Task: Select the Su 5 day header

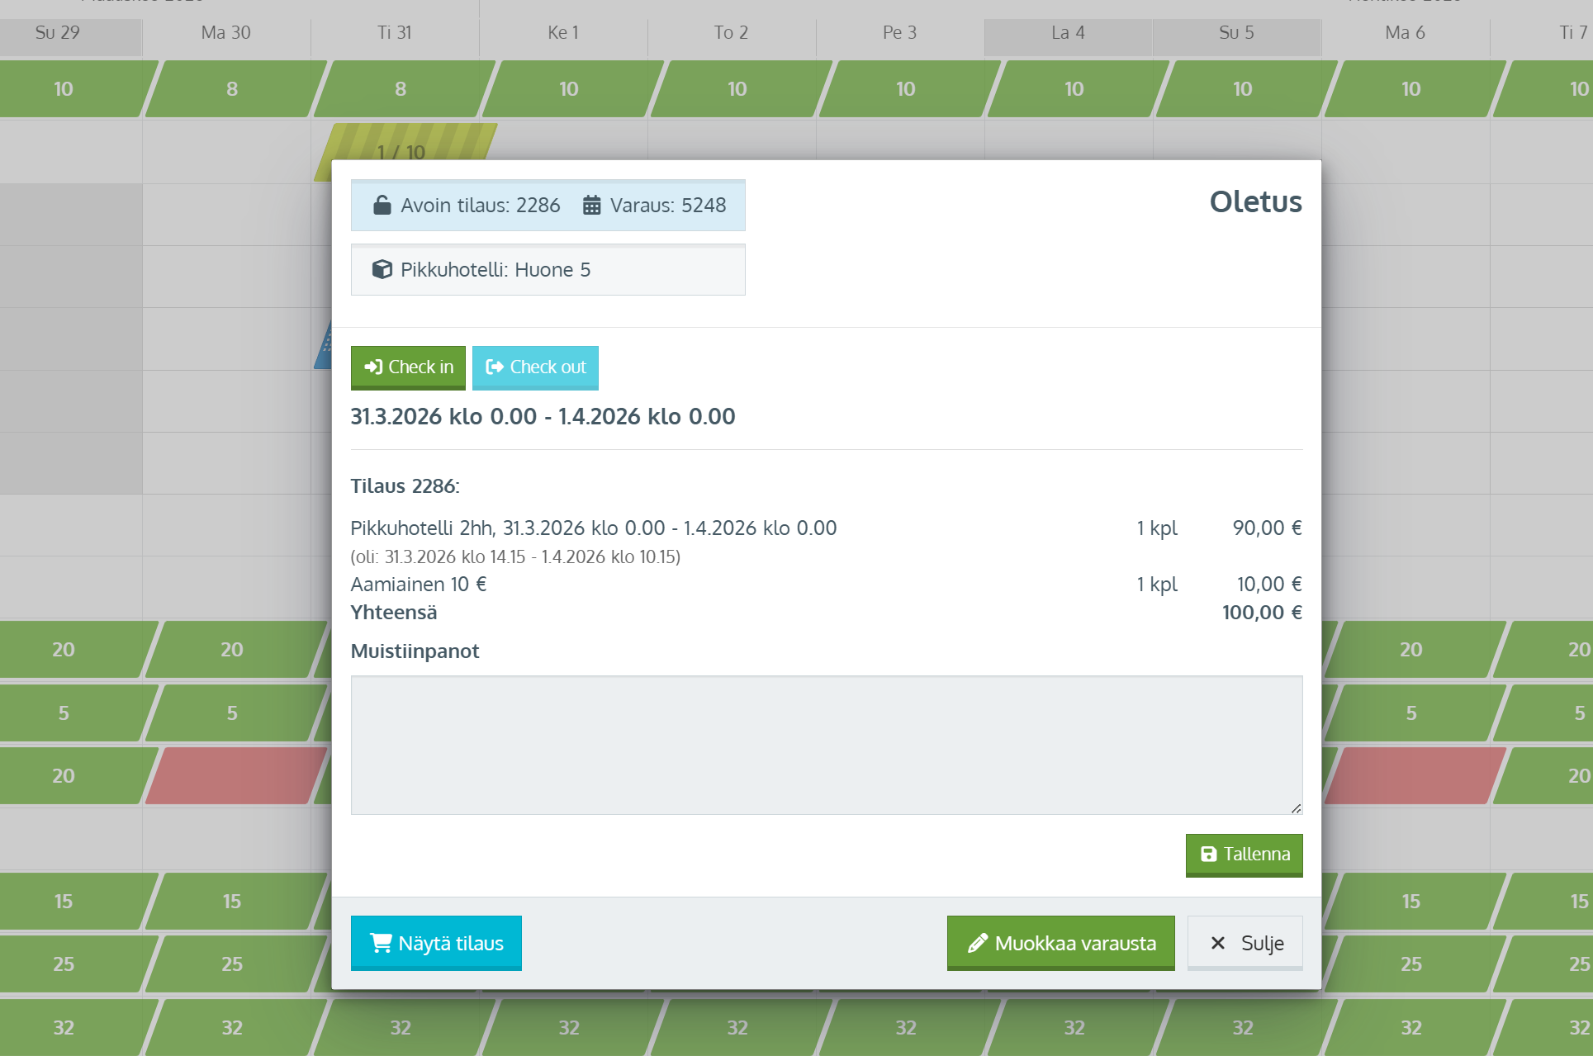Action: point(1237,32)
